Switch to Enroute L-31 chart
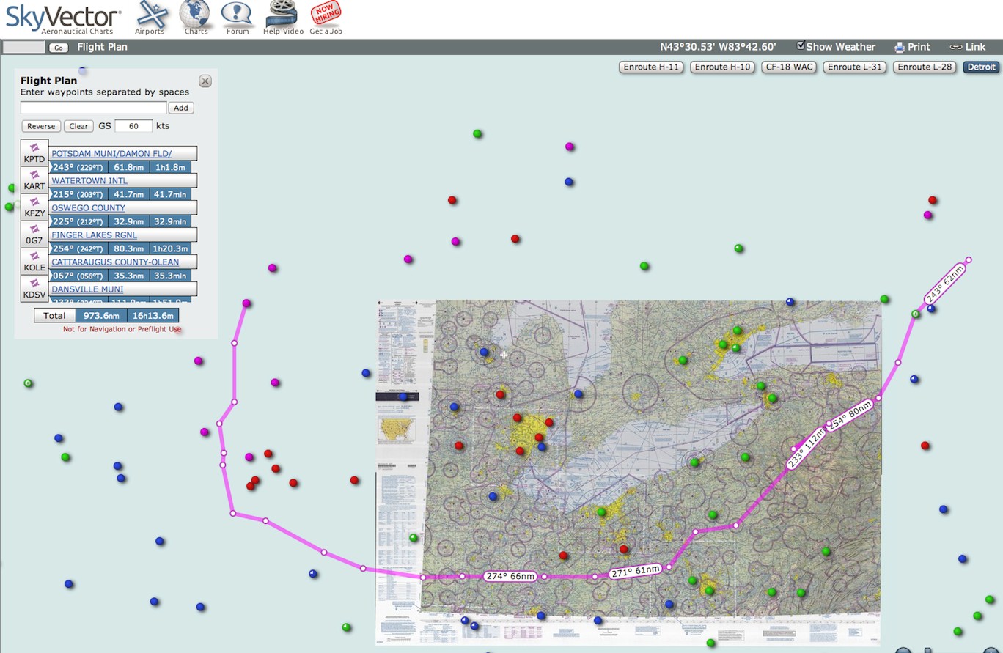The height and width of the screenshot is (653, 1003). 855,67
